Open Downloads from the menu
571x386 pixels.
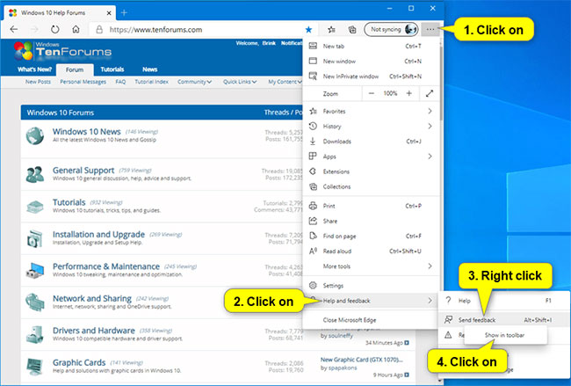tap(371, 142)
